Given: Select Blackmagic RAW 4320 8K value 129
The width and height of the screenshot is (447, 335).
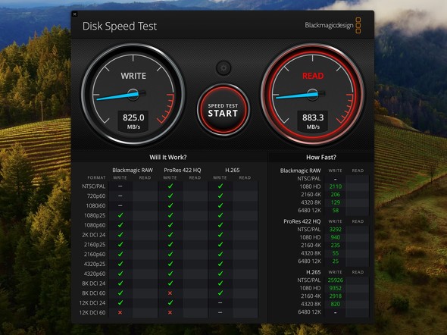Looking at the screenshot, I should click(x=335, y=202).
